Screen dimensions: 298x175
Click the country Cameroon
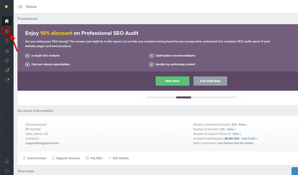click(x=32, y=139)
